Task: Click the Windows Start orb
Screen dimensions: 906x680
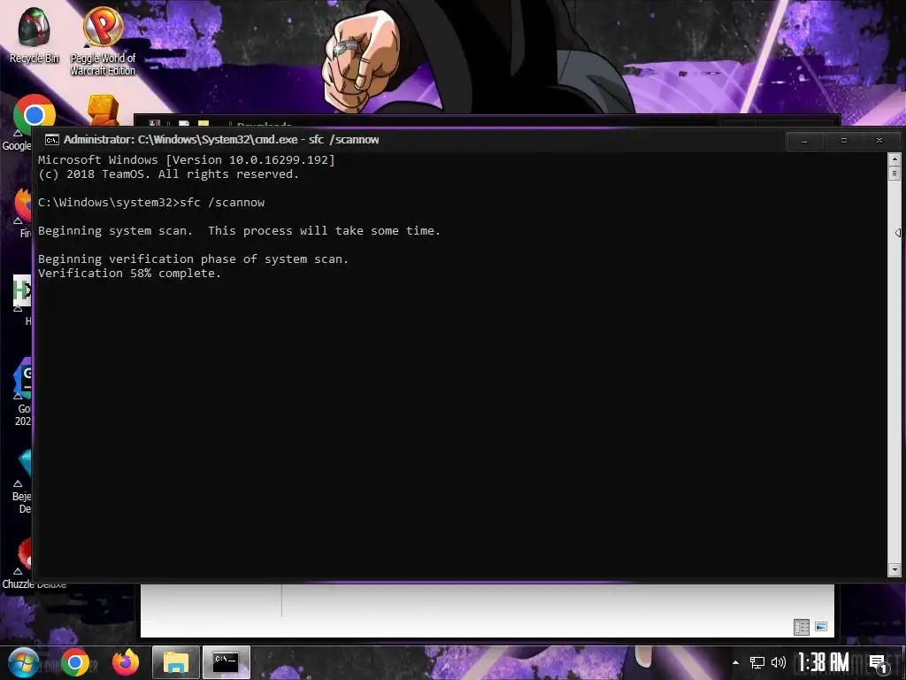Action: click(x=23, y=662)
